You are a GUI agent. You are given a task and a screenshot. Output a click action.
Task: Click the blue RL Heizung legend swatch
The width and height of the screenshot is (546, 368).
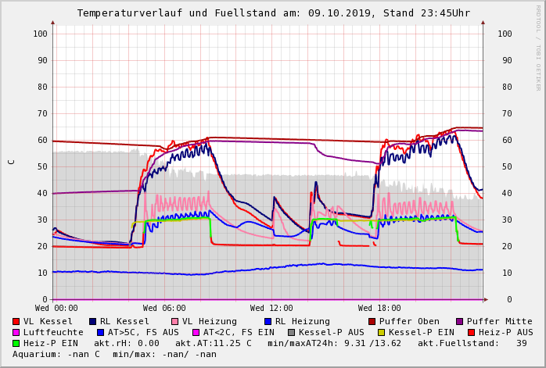click(268, 321)
